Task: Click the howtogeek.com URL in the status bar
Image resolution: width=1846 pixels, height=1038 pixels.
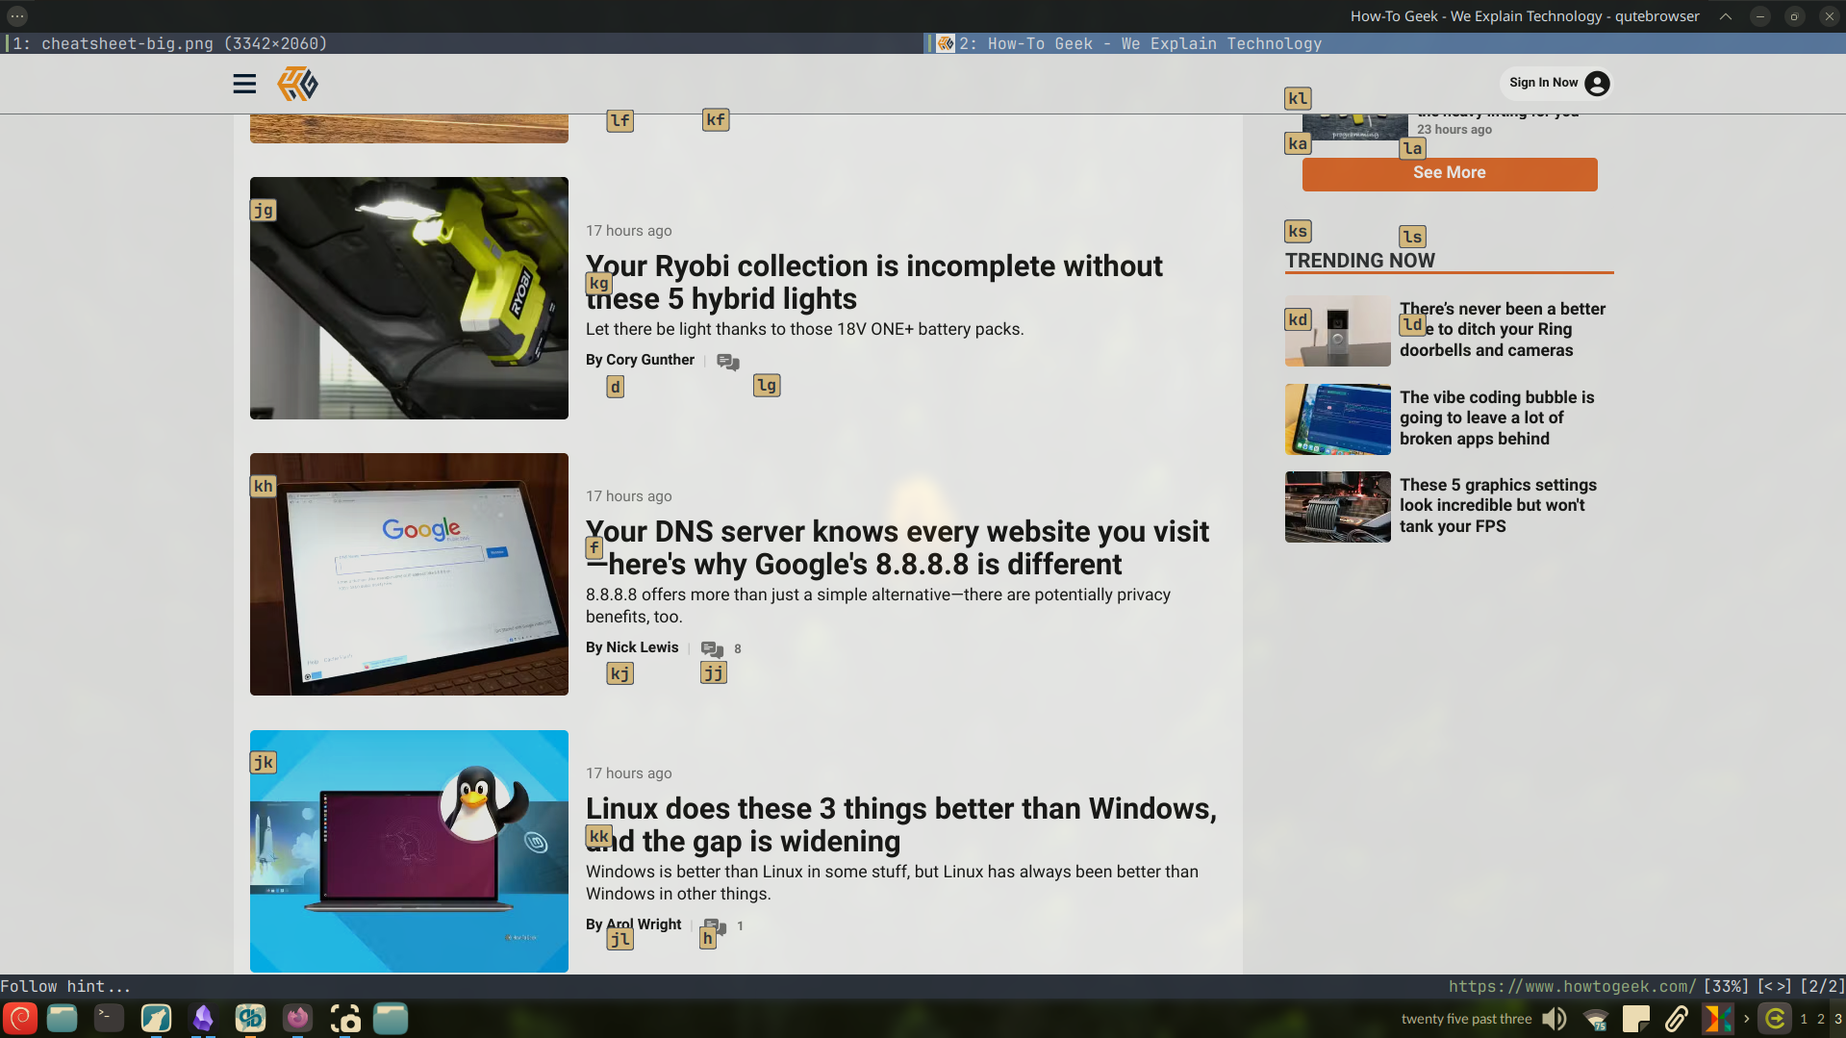Action: click(1572, 986)
